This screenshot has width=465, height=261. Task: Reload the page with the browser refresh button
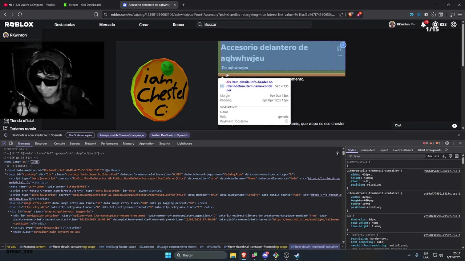click(x=20, y=14)
